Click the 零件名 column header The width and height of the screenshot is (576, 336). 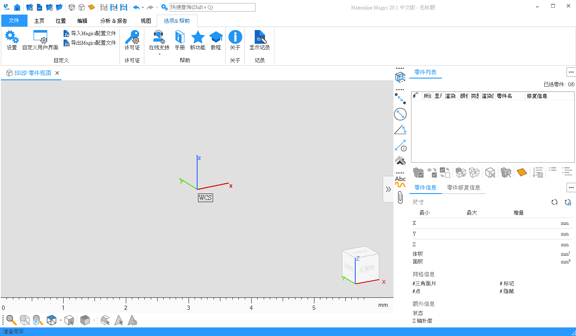(x=510, y=96)
